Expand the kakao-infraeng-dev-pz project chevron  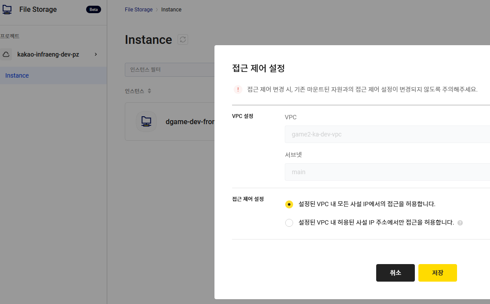click(x=96, y=54)
